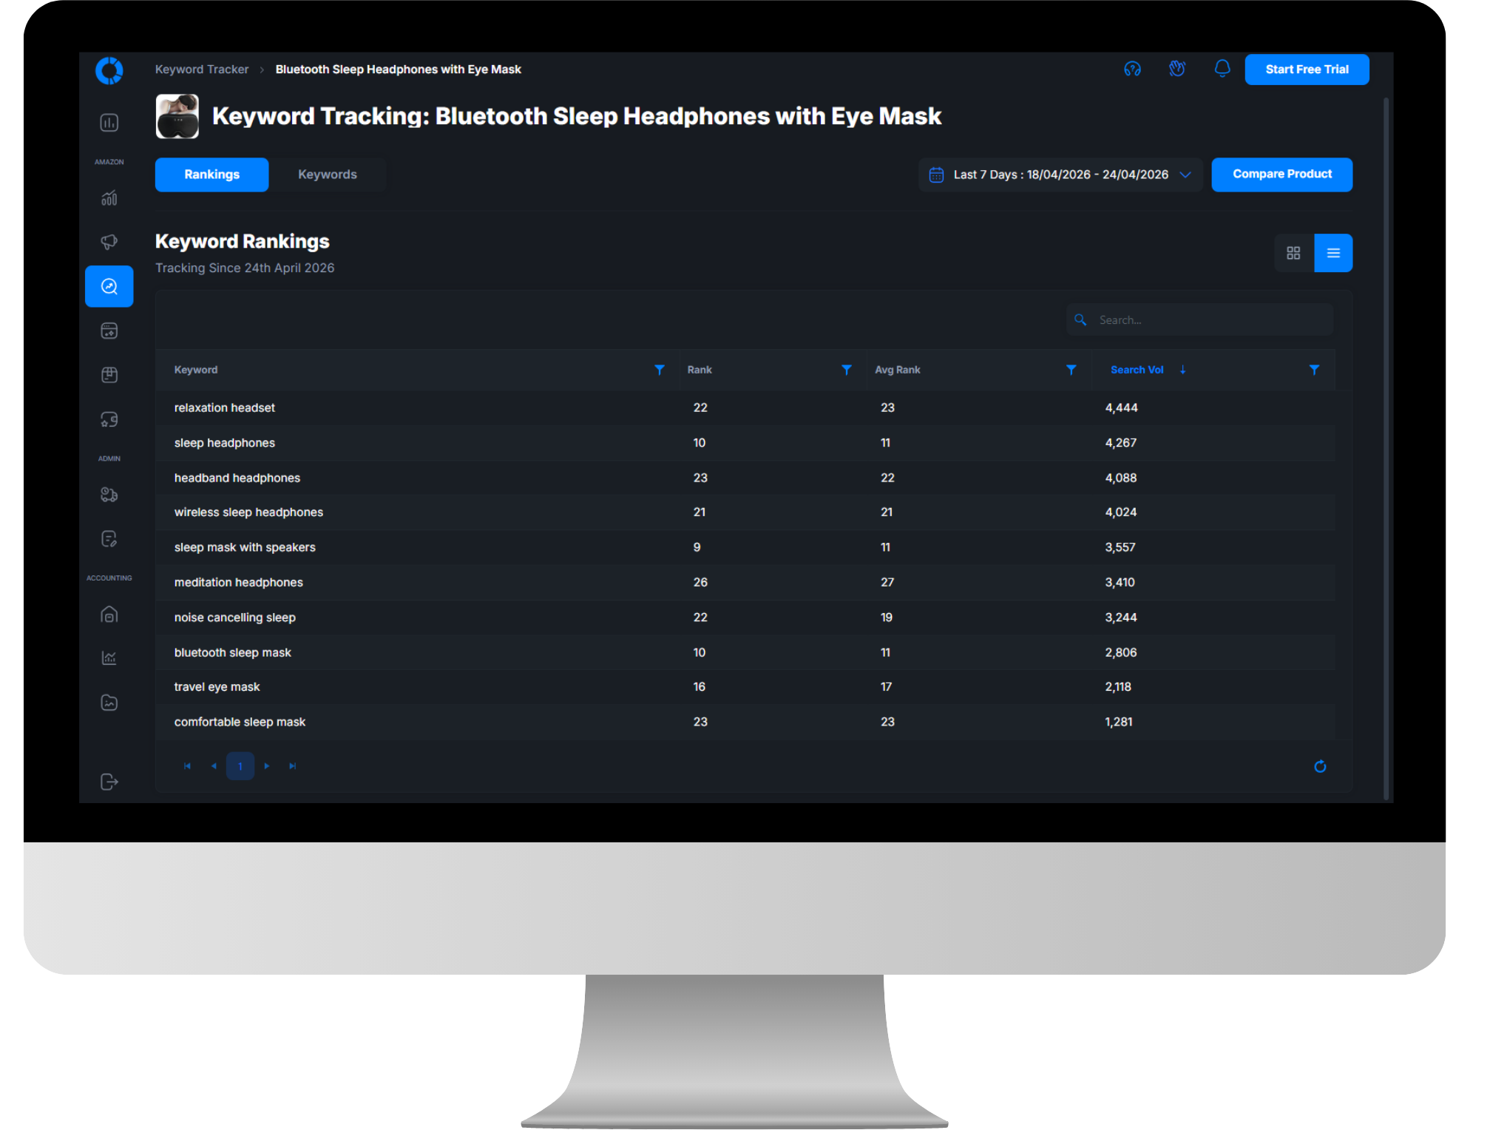Click the waving hand icon

[x=1177, y=69]
